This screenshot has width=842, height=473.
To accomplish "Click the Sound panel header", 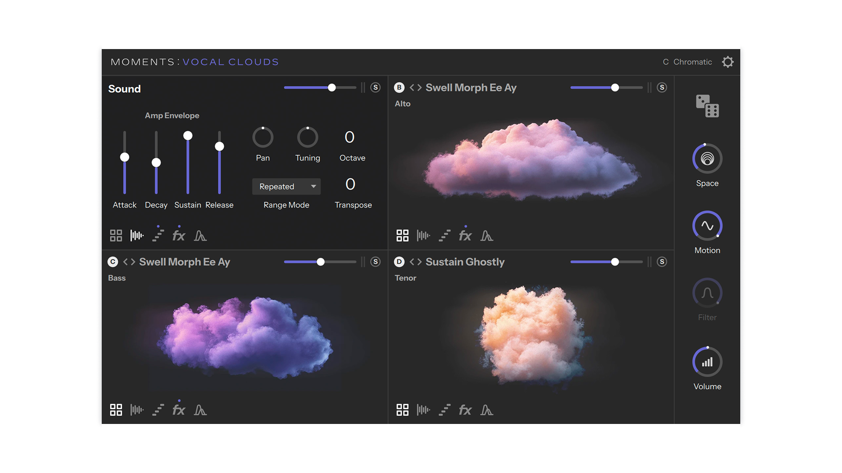I will tap(124, 89).
